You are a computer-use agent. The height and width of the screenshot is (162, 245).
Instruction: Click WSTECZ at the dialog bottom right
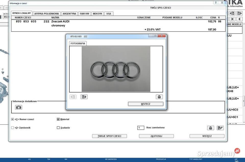[x=207, y=136]
